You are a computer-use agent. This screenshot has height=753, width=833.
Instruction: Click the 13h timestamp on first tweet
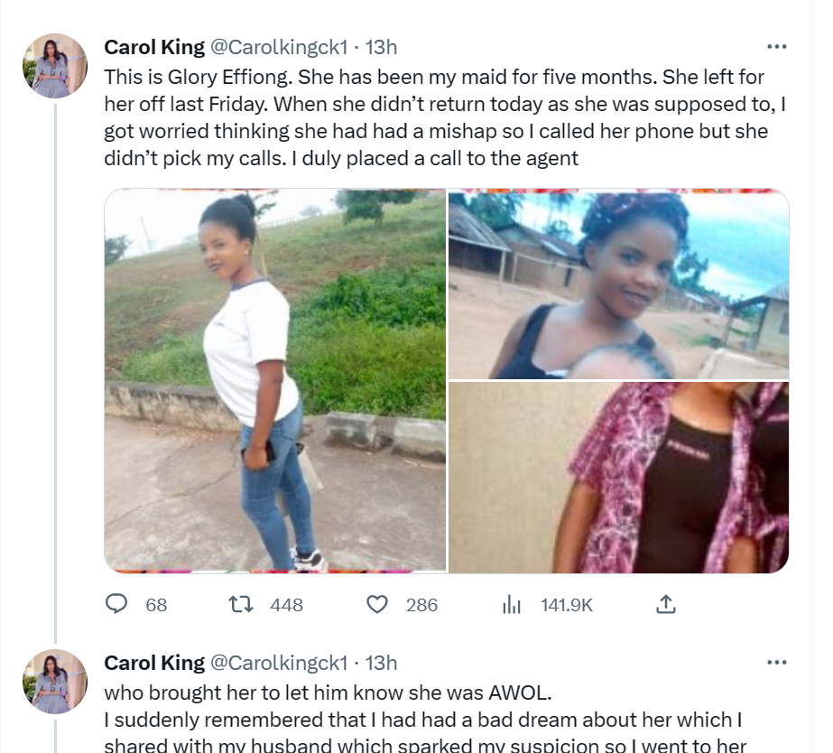(381, 47)
